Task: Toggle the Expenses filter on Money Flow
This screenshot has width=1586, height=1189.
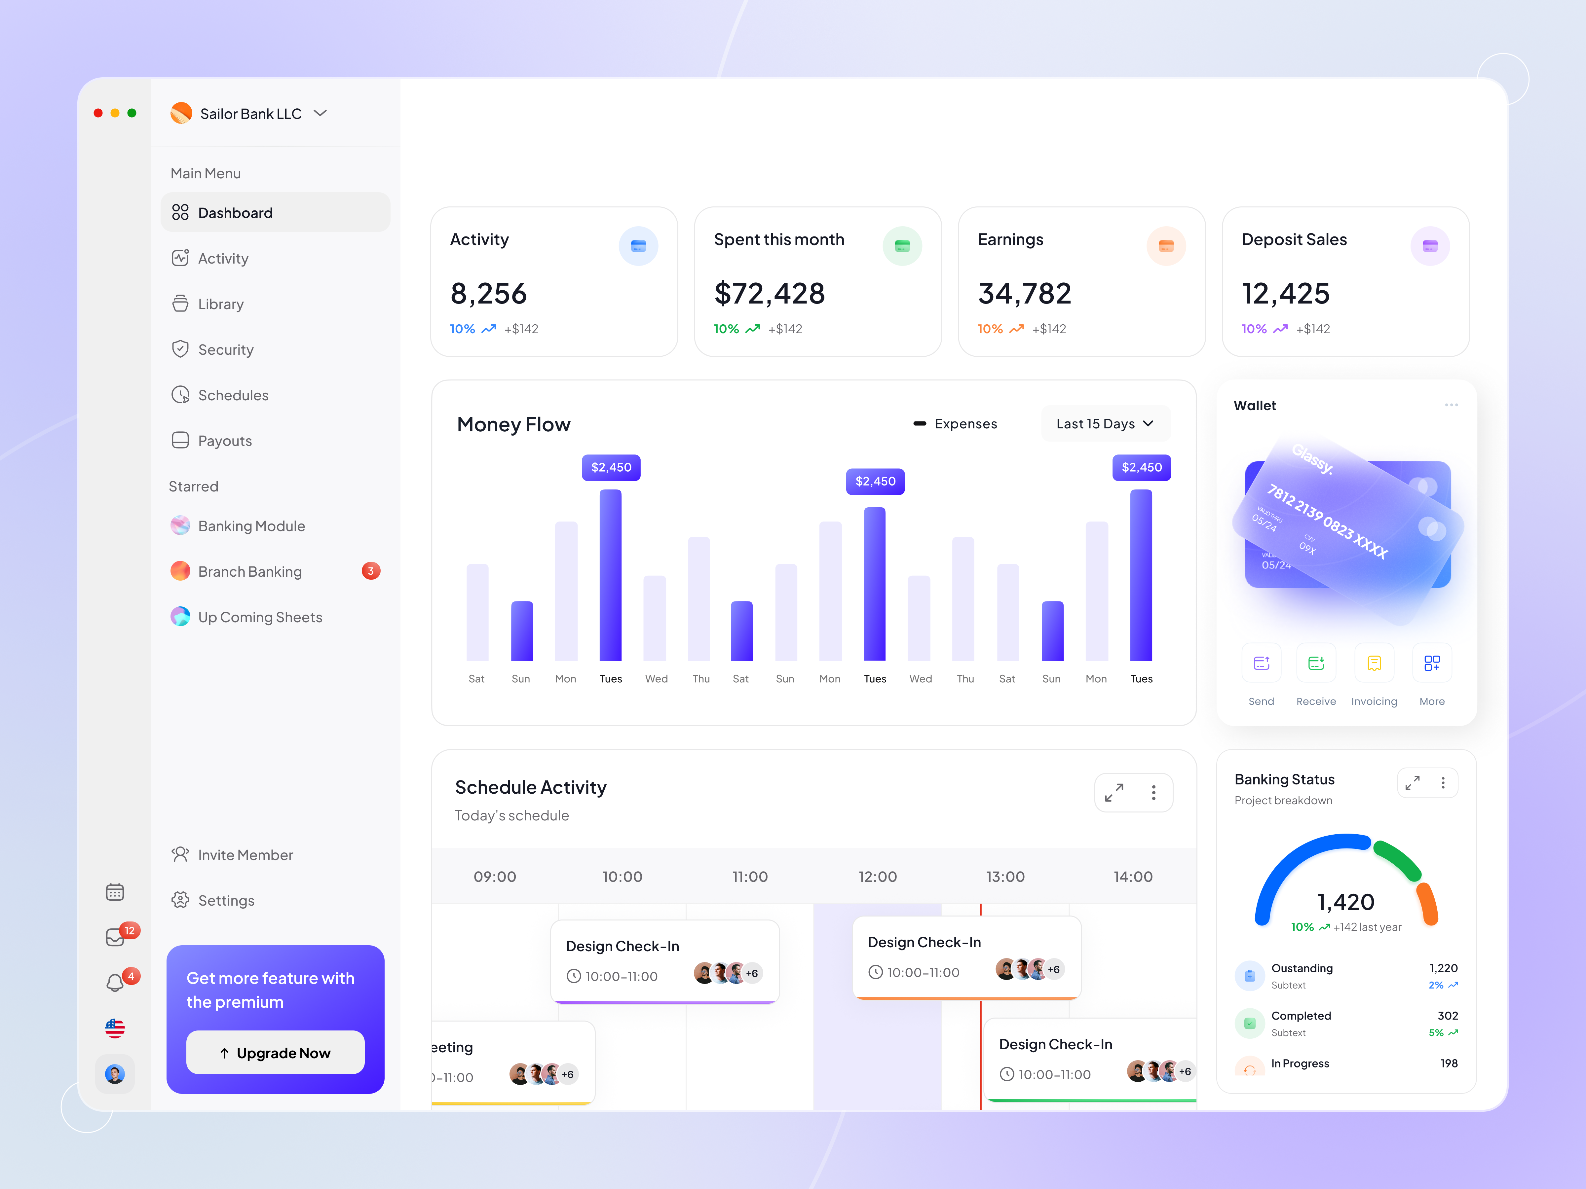Action: (x=956, y=423)
